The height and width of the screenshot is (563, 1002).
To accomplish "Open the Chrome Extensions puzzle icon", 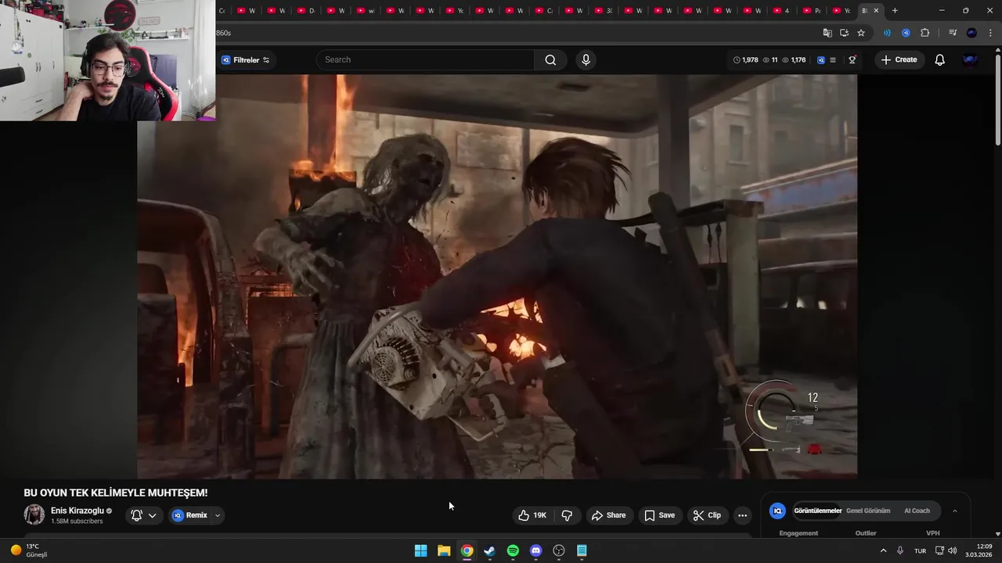I will click(925, 33).
